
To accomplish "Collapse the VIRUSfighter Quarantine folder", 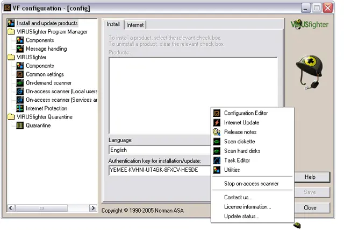I will click(x=11, y=117).
